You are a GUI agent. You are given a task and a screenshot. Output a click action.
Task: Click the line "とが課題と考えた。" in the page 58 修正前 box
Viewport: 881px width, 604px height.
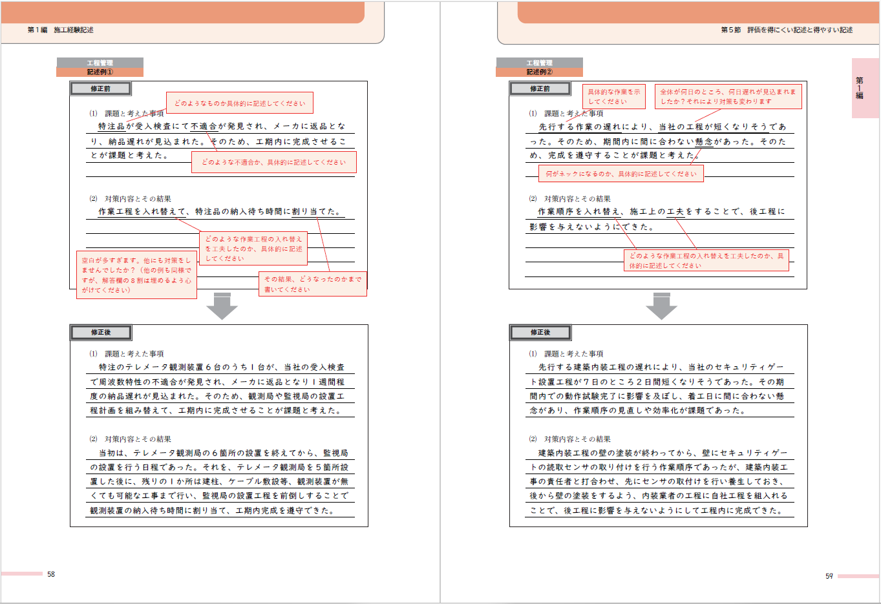point(129,155)
